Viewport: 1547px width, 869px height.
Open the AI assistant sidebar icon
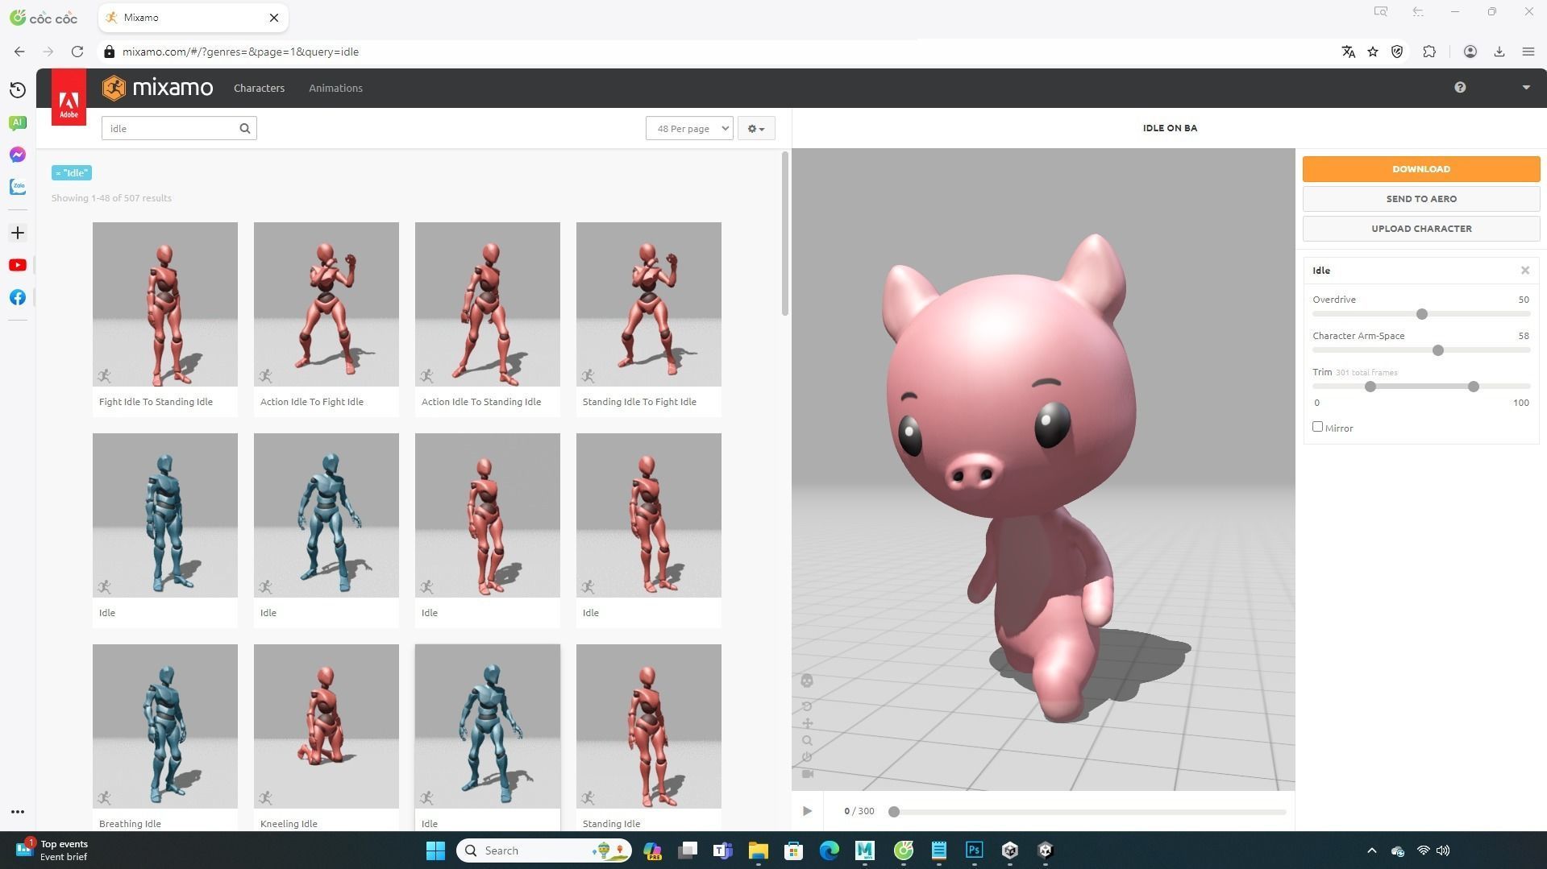click(18, 122)
